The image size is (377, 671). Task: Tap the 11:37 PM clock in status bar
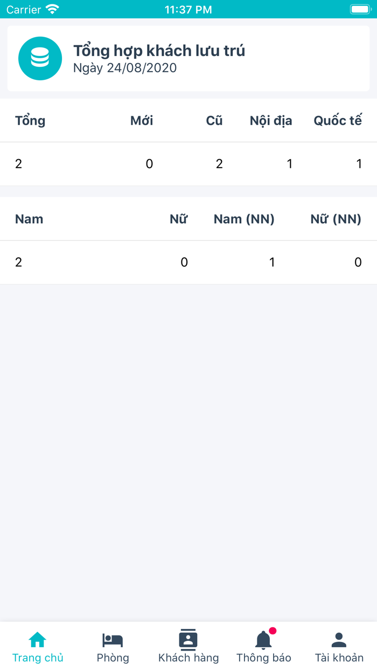pyautogui.click(x=188, y=9)
